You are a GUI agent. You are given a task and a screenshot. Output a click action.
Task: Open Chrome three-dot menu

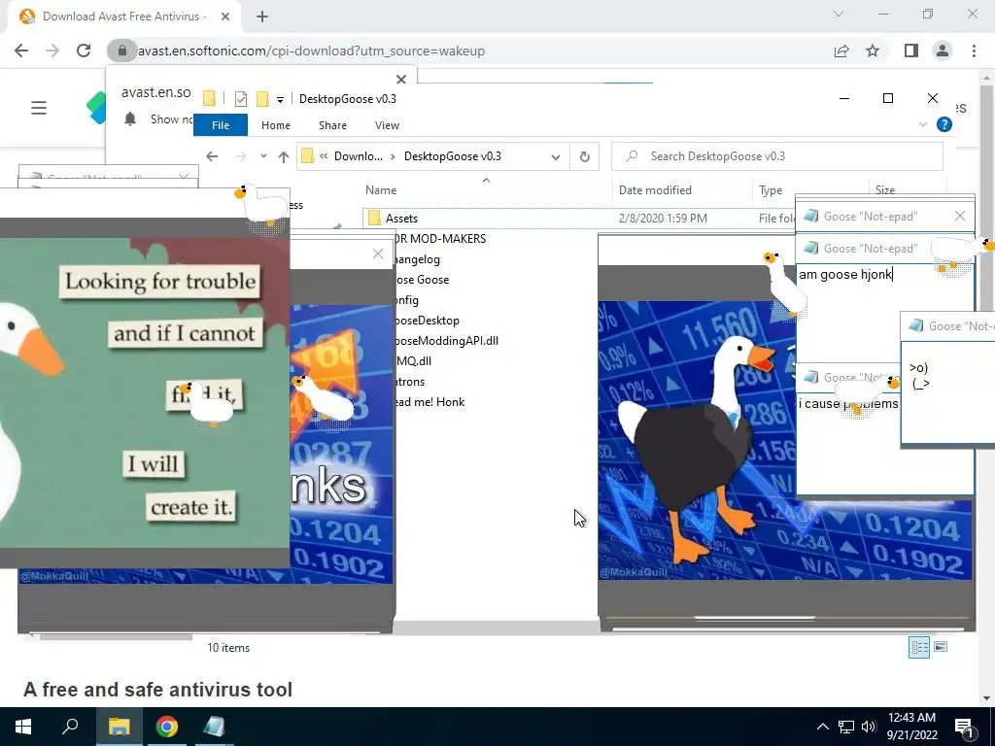[x=974, y=51]
